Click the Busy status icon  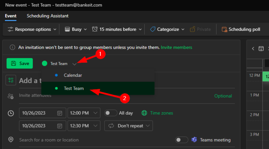67,29
